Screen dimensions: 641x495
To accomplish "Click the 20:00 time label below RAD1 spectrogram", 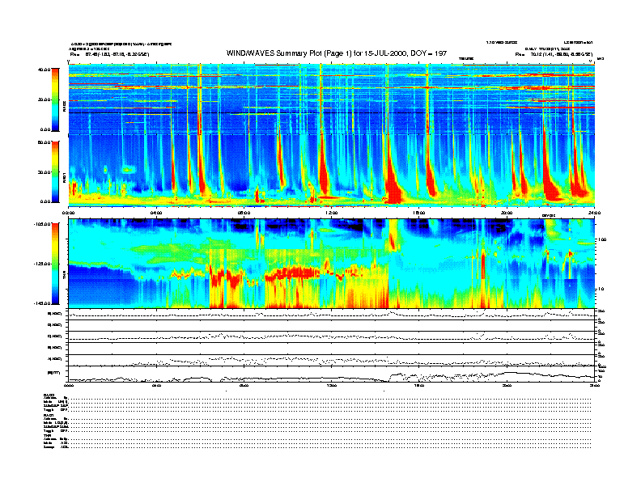I will pyautogui.click(x=507, y=213).
